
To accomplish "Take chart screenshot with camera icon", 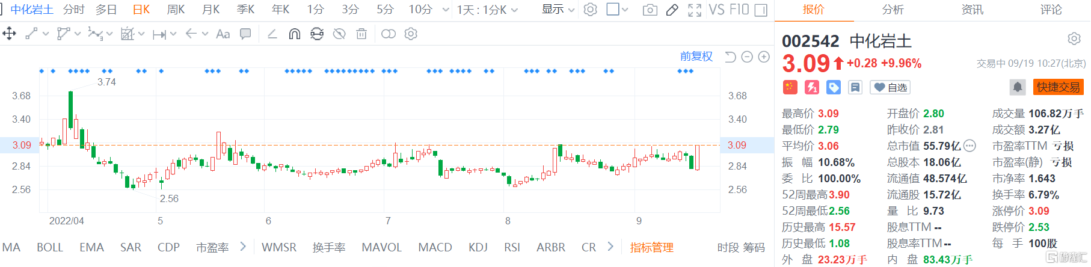I will 650,10.
